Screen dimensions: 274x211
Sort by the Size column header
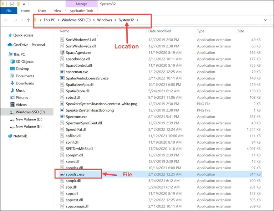click(240, 31)
